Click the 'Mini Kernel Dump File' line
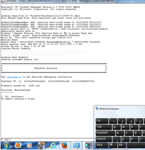 [x=46, y=18]
